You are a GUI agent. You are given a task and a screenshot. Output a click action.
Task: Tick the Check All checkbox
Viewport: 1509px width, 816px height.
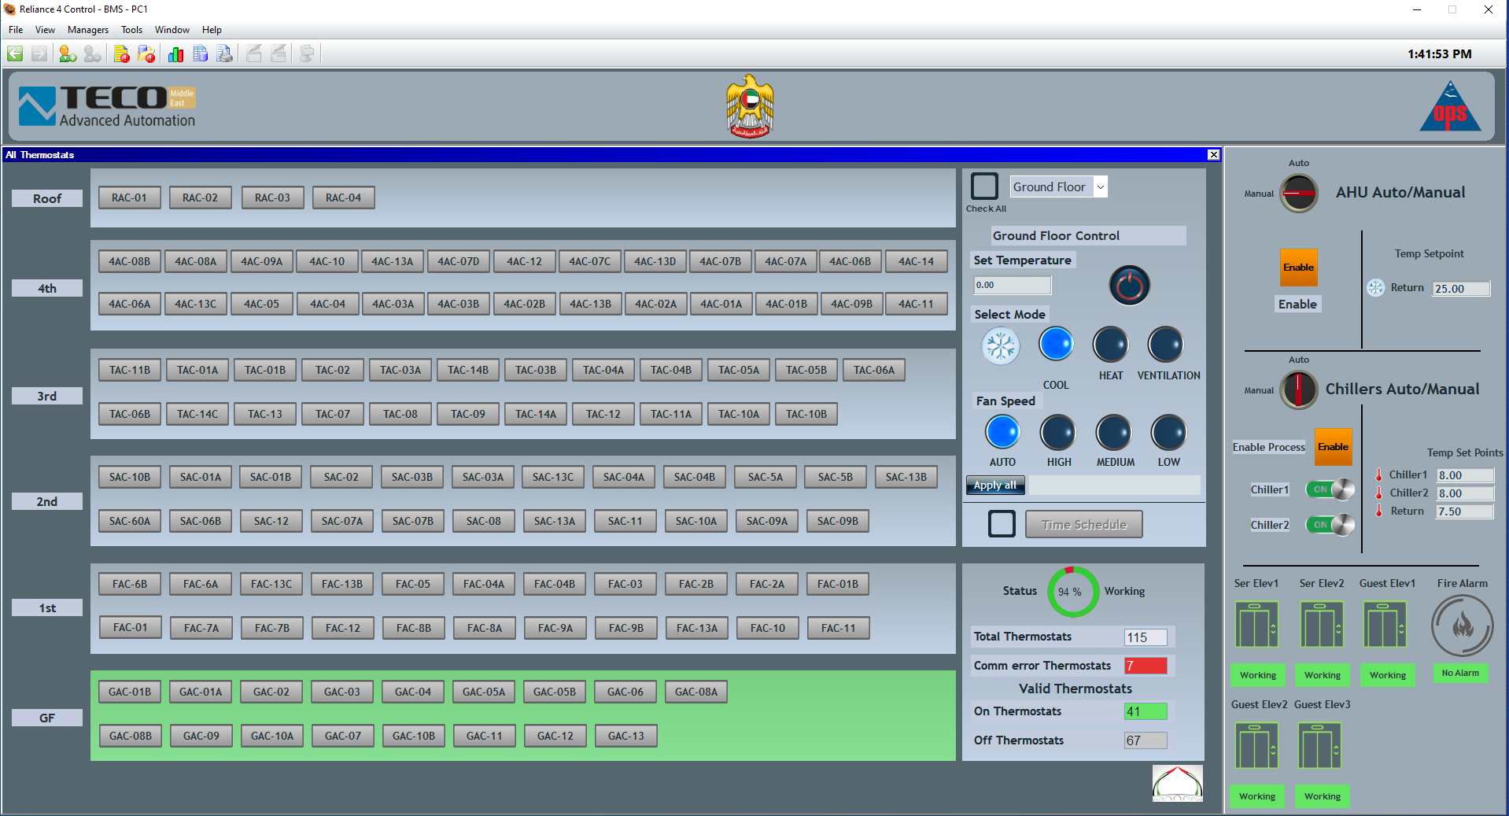click(x=984, y=186)
